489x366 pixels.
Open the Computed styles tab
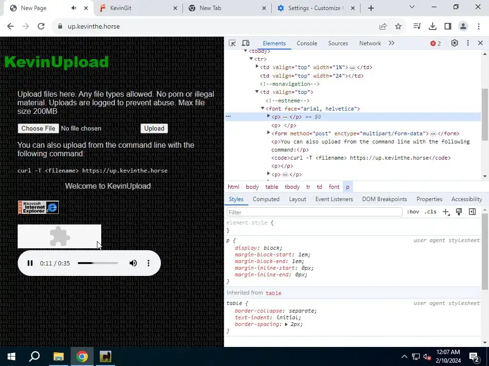point(266,199)
